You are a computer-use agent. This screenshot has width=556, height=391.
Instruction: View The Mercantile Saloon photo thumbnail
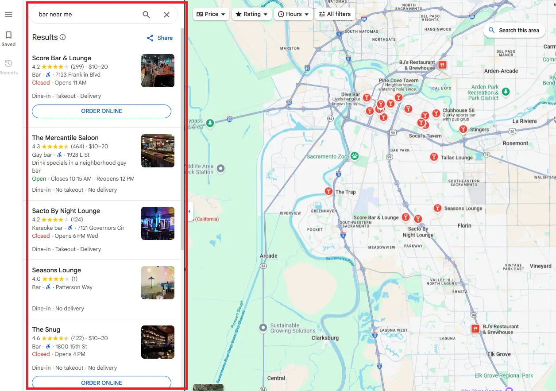[x=158, y=151]
